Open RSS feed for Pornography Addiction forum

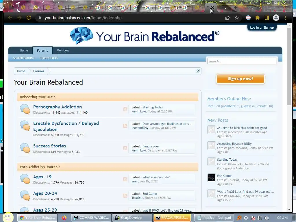125,109
